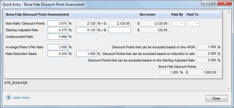The height and width of the screenshot is (108, 234).
Task: Click the Bona Fide Discount Points 1,000.00 field
Action: 203,72
